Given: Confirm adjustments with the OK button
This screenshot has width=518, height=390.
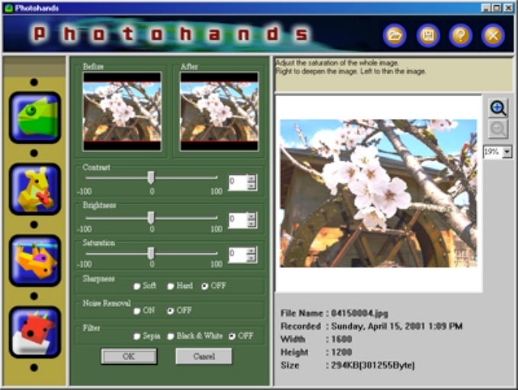Looking at the screenshot, I should (129, 356).
